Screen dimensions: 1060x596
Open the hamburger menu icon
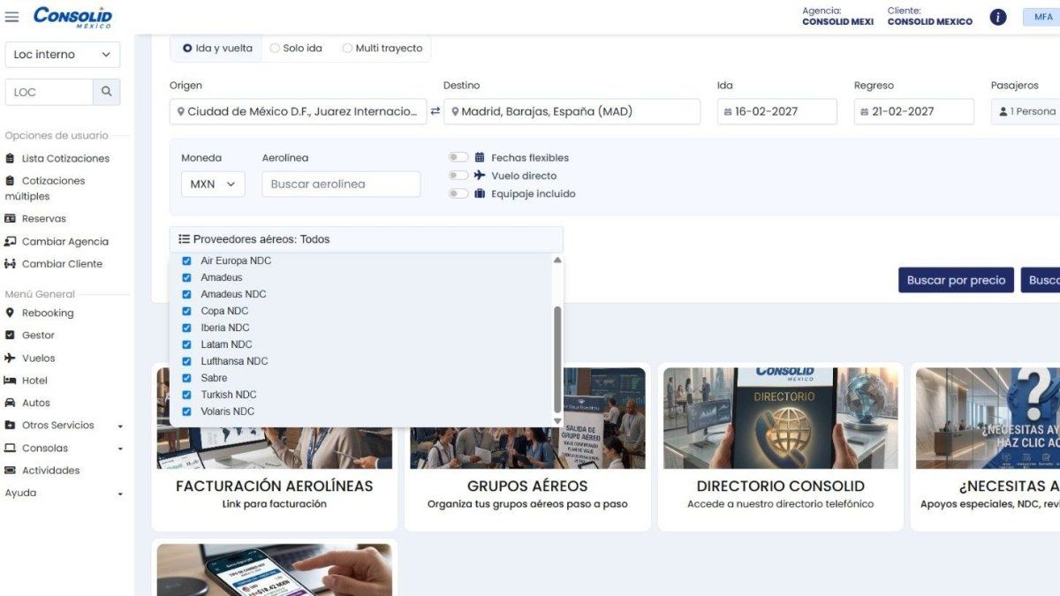point(12,17)
